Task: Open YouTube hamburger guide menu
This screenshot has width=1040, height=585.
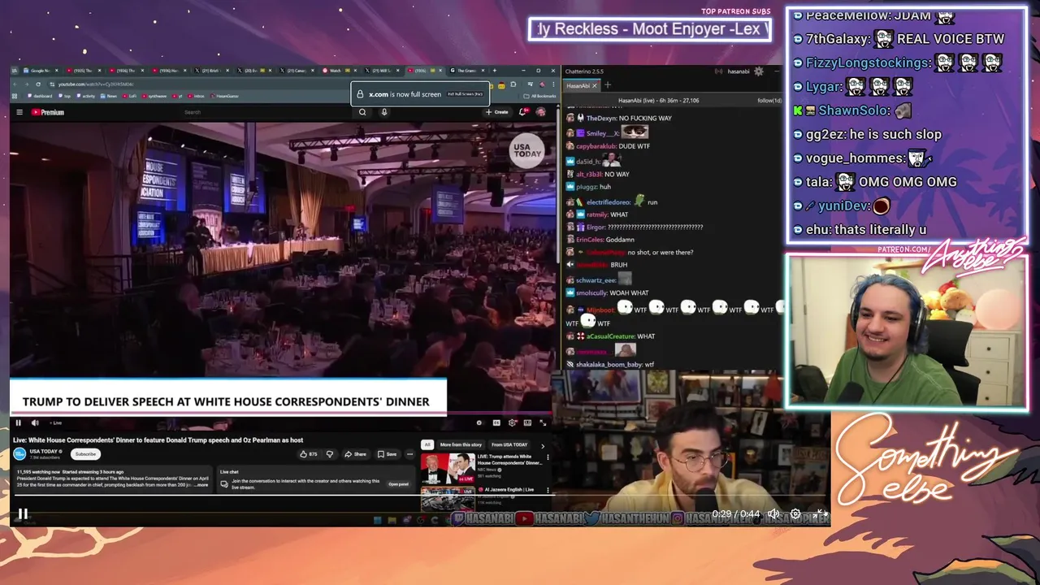Action: (19, 112)
